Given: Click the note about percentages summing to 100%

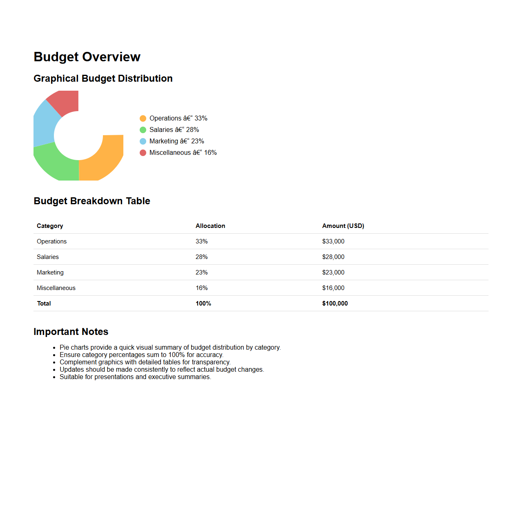Looking at the screenshot, I should (x=141, y=355).
